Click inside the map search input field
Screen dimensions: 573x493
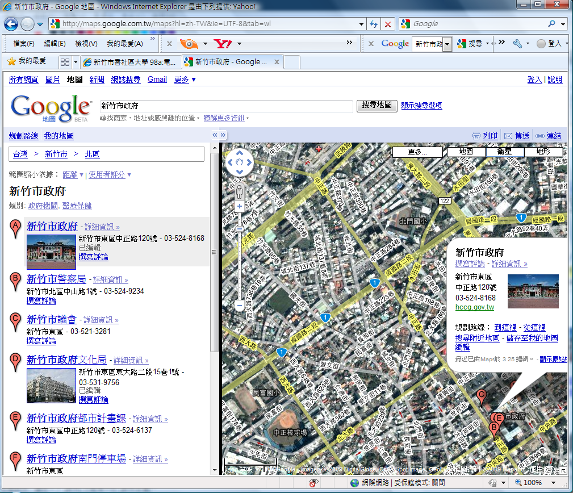tap(226, 106)
